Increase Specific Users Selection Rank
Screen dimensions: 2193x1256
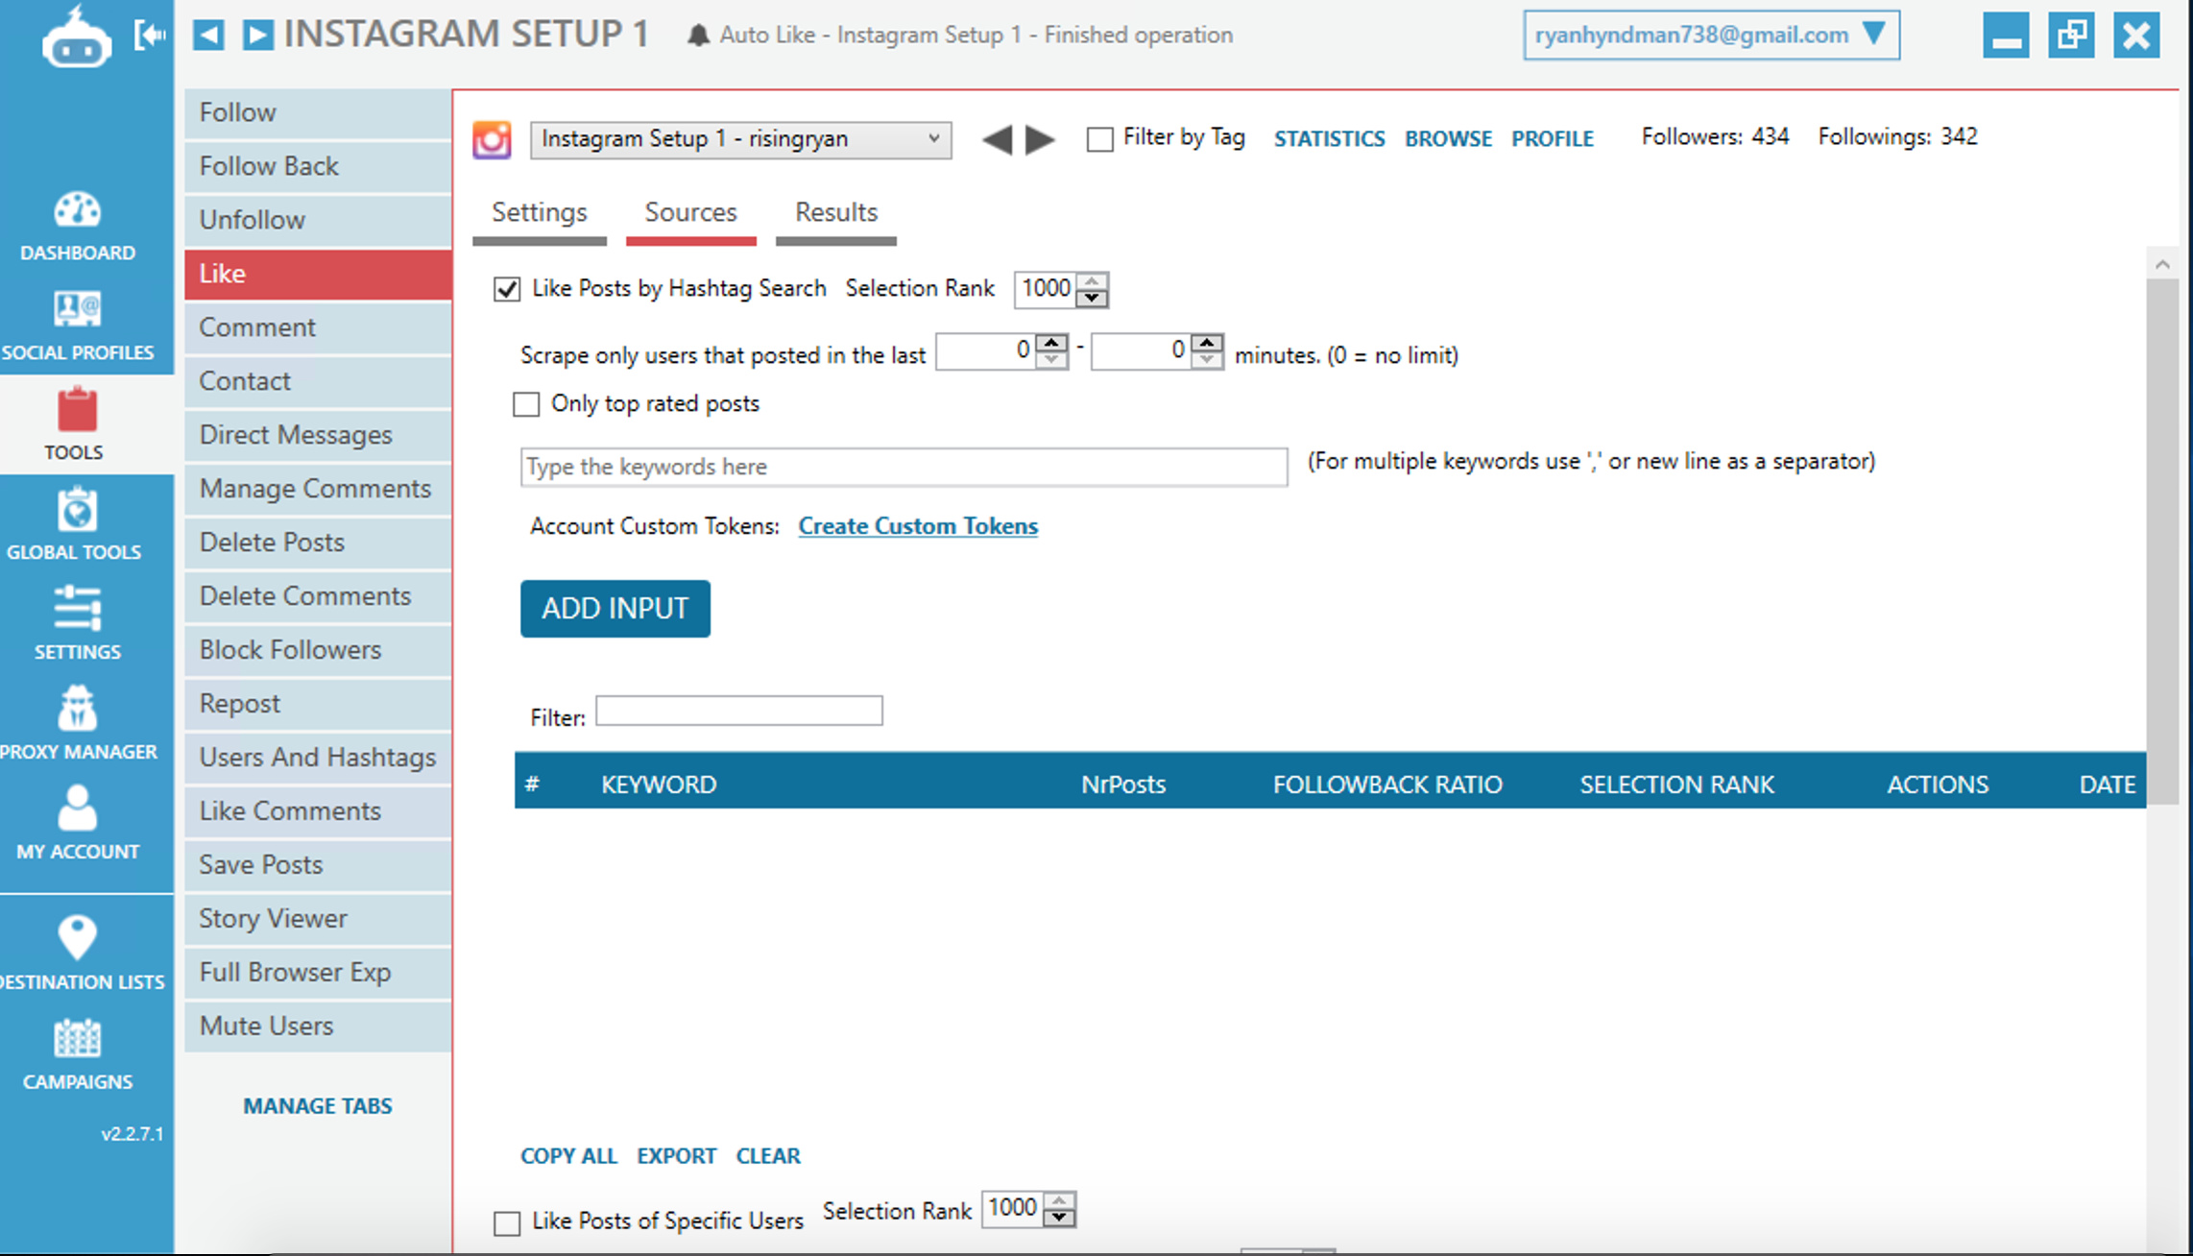(1059, 1201)
